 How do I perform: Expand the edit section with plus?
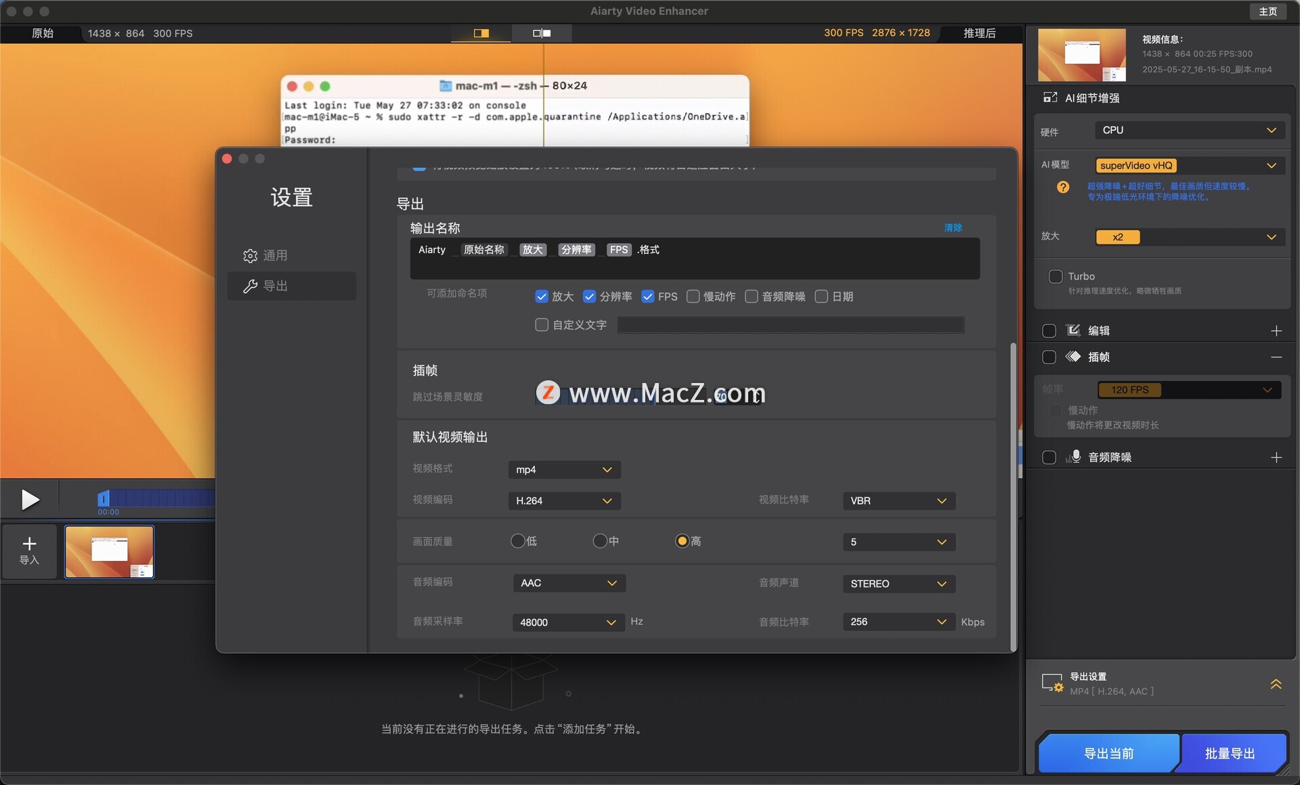(1276, 331)
